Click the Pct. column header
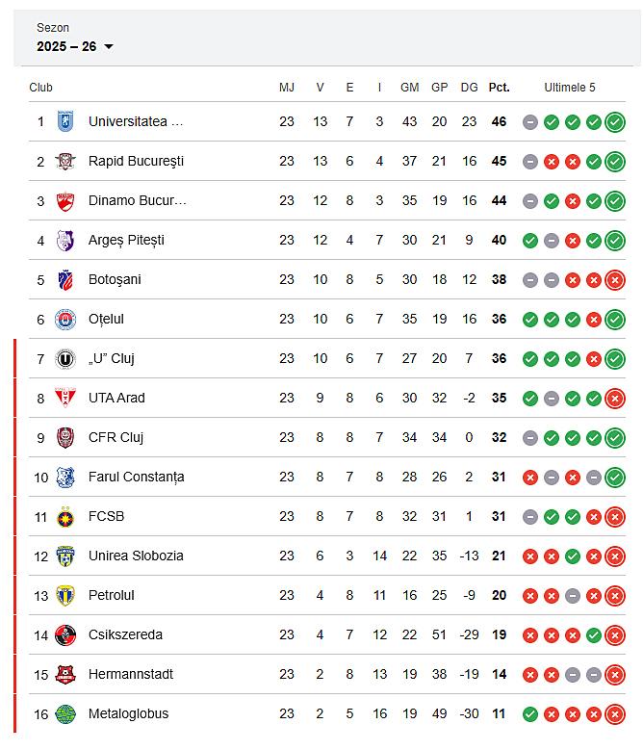 (x=499, y=88)
